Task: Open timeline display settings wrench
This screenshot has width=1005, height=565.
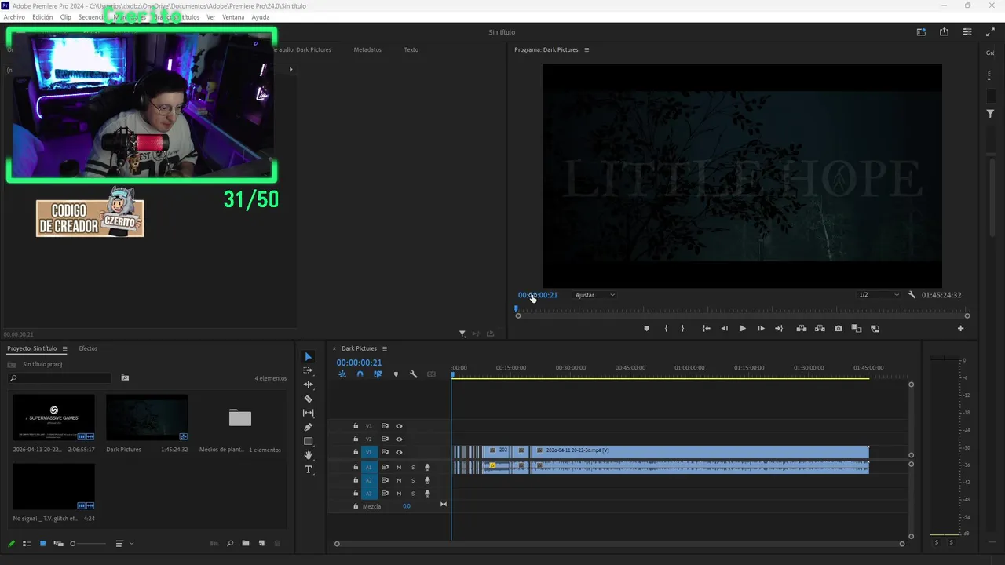Action: 413,374
